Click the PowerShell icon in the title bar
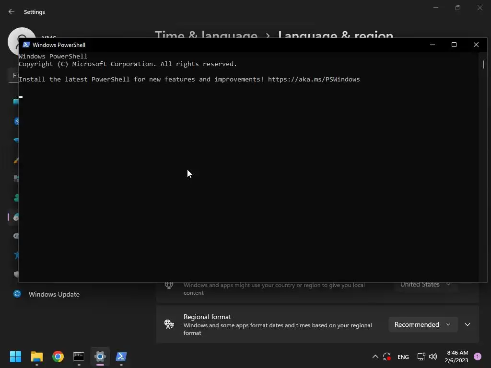This screenshot has height=368, width=491. (x=26, y=45)
